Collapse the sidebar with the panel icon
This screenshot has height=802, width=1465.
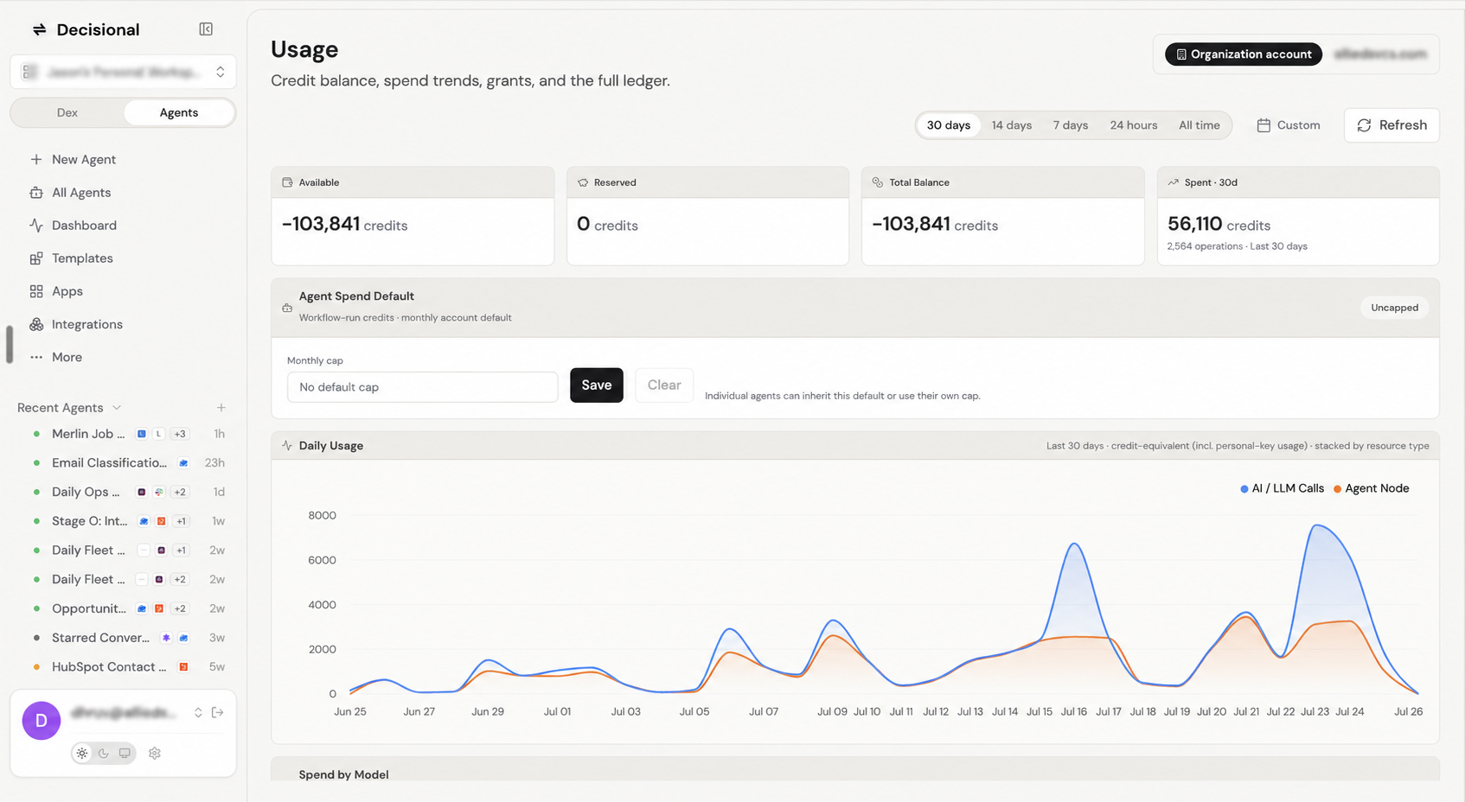point(206,29)
